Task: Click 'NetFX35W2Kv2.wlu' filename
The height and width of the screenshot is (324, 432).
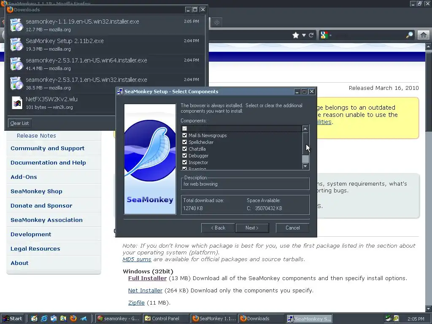Action: click(x=51, y=99)
